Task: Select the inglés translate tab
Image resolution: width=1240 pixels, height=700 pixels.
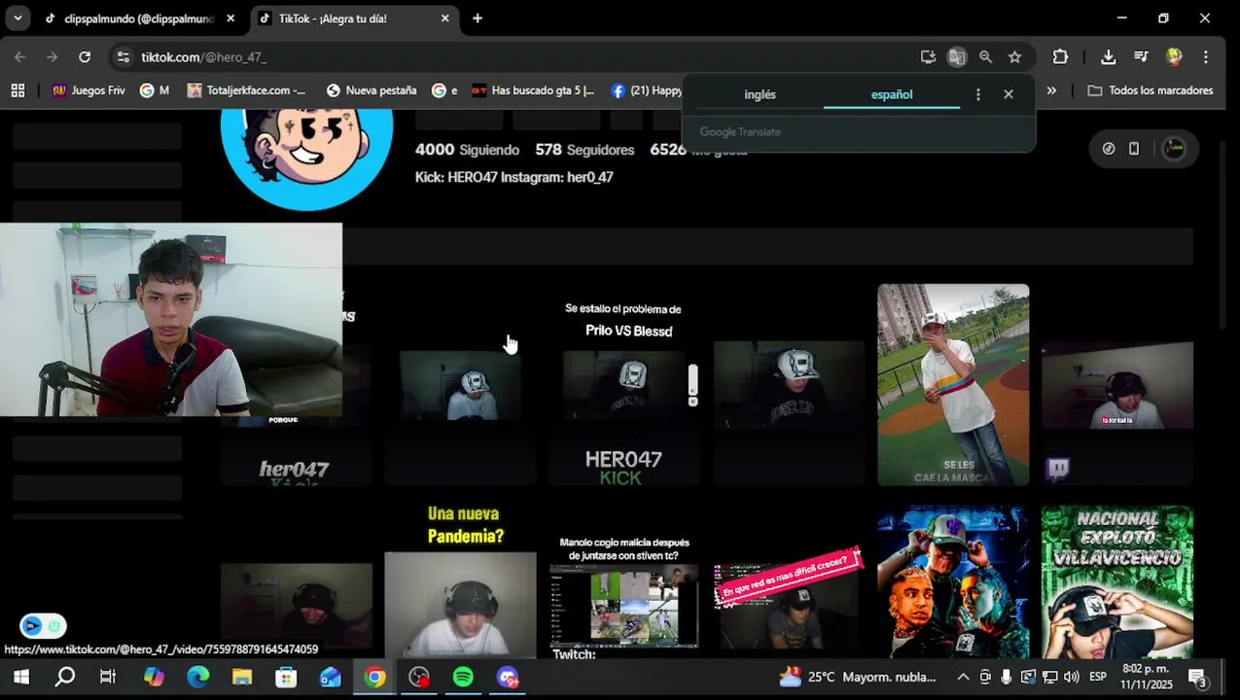Action: (x=761, y=94)
